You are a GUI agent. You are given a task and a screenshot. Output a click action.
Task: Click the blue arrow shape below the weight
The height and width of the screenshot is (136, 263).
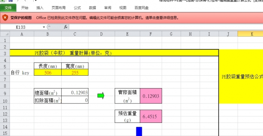click(139, 132)
